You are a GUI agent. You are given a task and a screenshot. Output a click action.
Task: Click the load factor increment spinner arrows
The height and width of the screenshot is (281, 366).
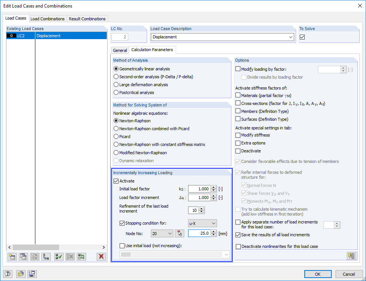213,197
